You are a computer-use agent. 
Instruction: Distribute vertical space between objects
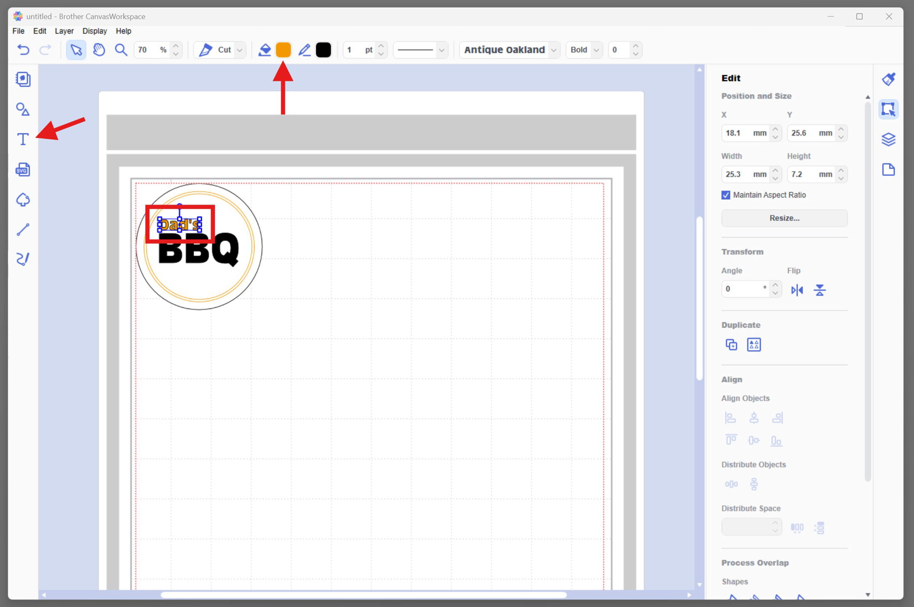click(x=820, y=528)
